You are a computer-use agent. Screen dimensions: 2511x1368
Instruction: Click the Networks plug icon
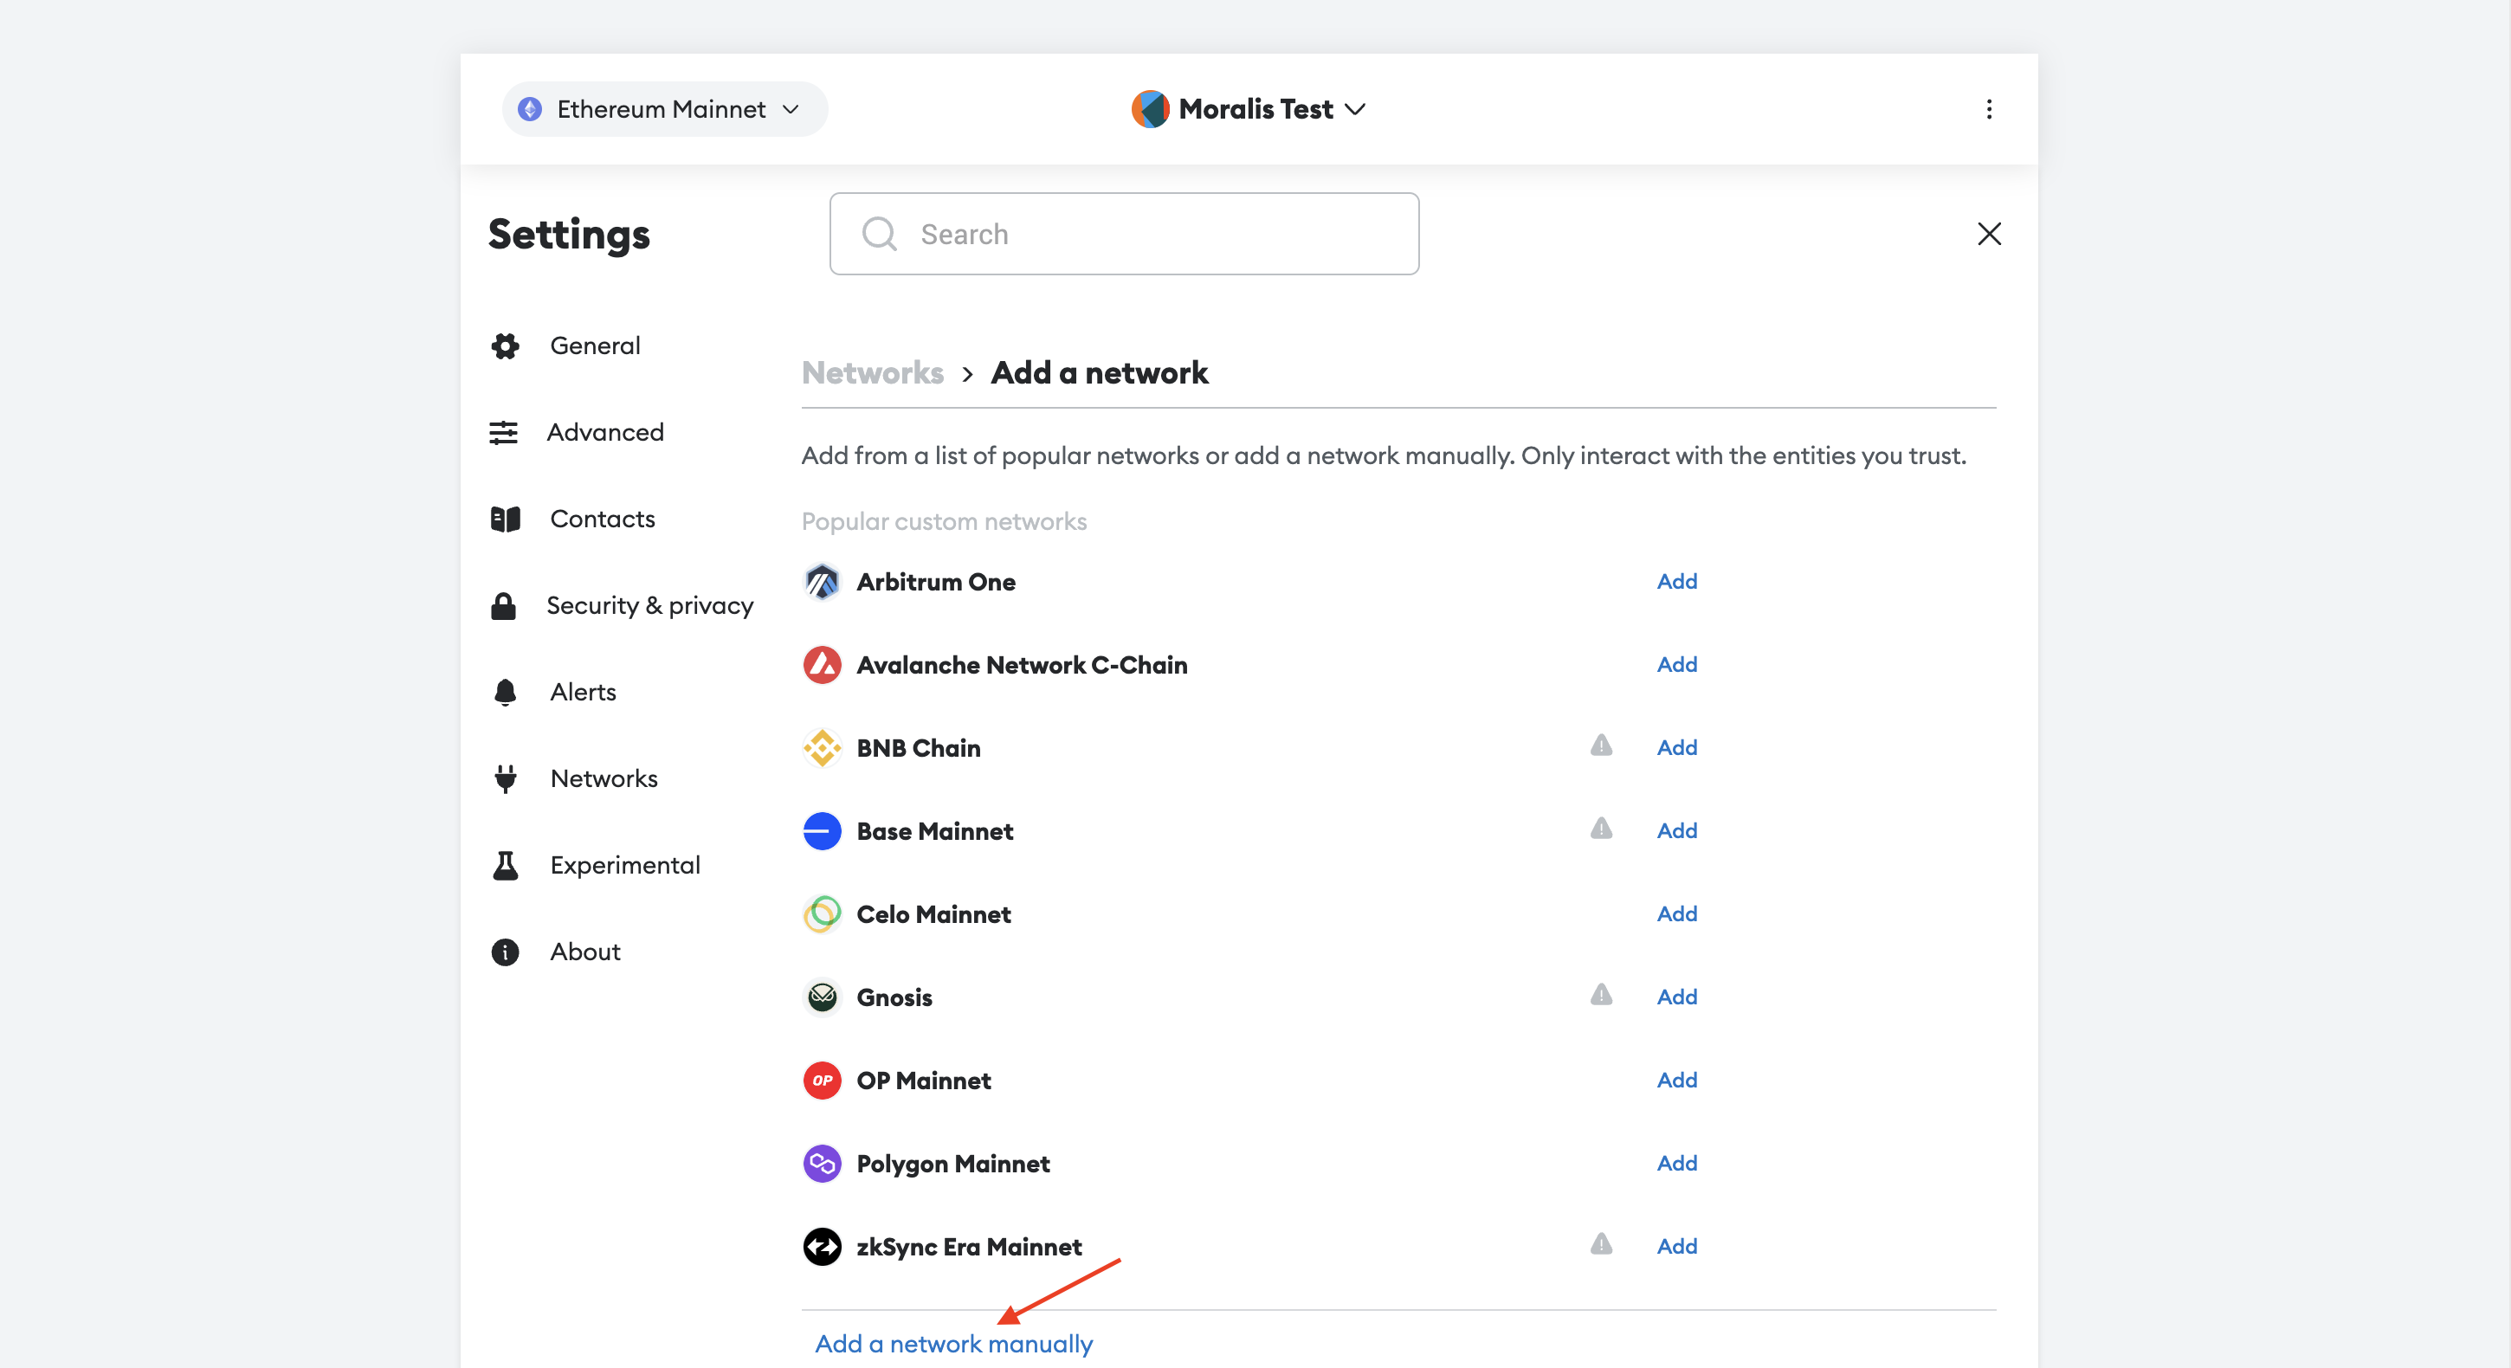(x=505, y=779)
